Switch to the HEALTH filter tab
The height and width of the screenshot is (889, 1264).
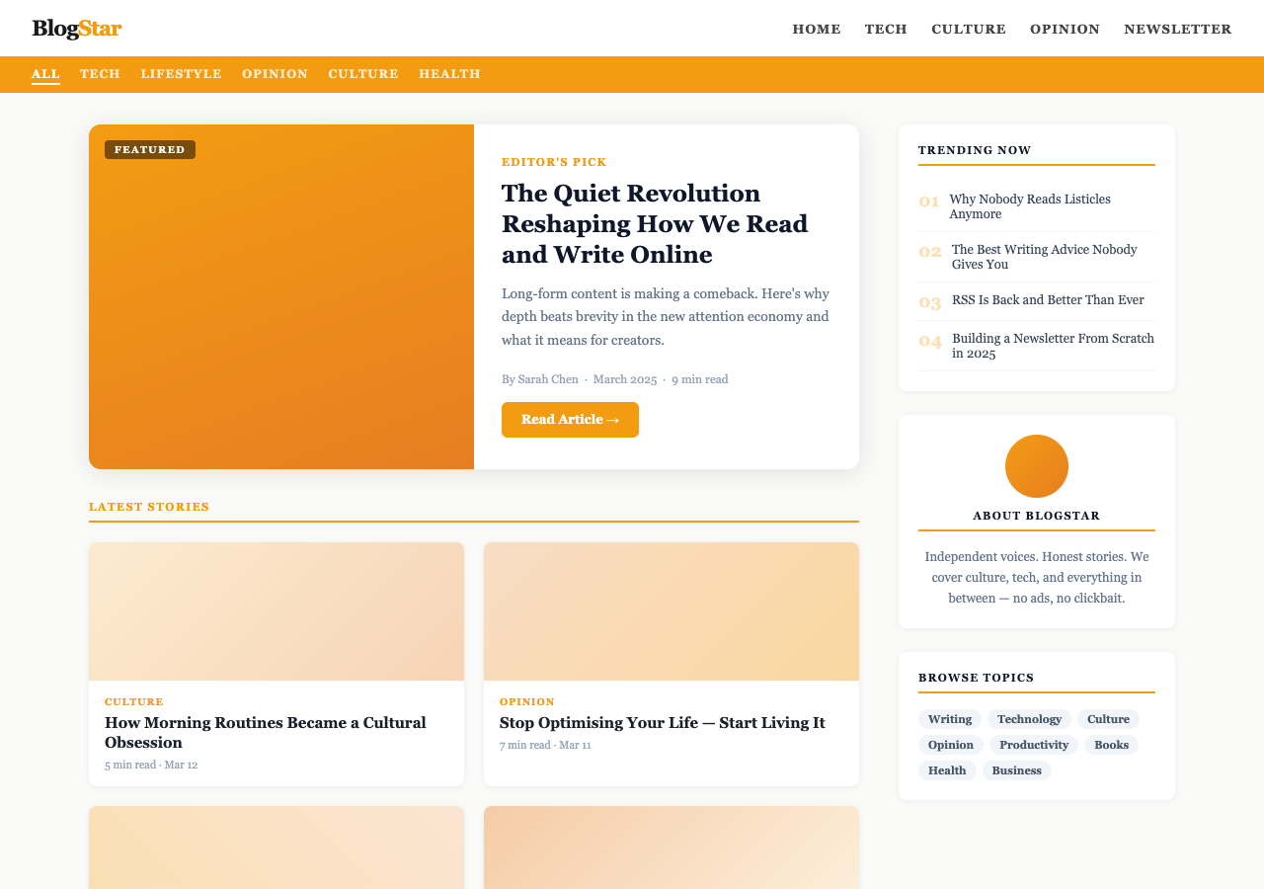(449, 73)
